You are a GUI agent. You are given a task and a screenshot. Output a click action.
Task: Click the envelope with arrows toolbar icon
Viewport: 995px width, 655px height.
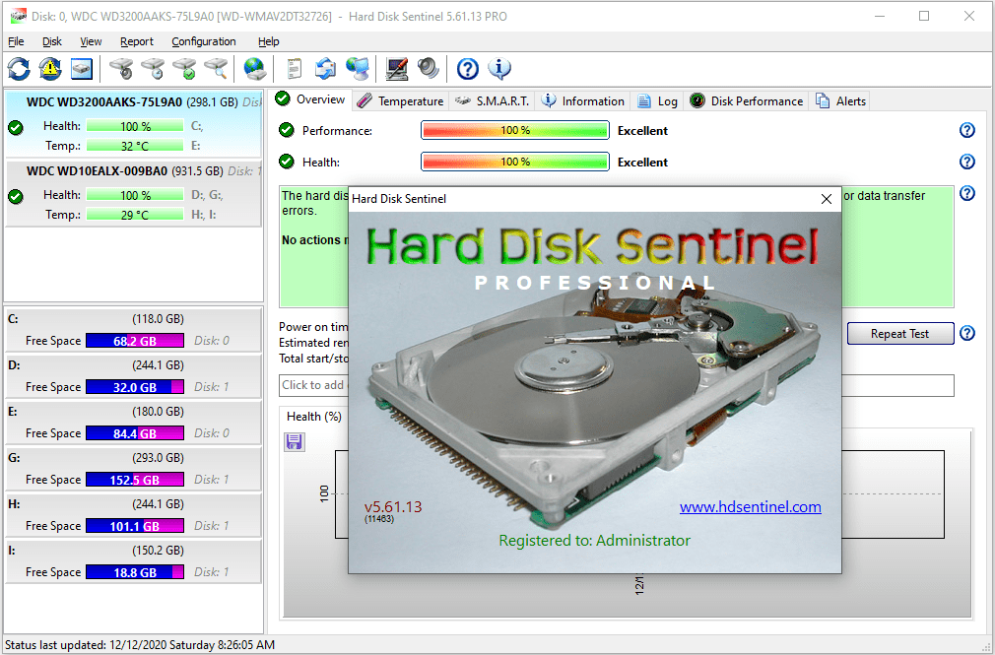click(325, 69)
